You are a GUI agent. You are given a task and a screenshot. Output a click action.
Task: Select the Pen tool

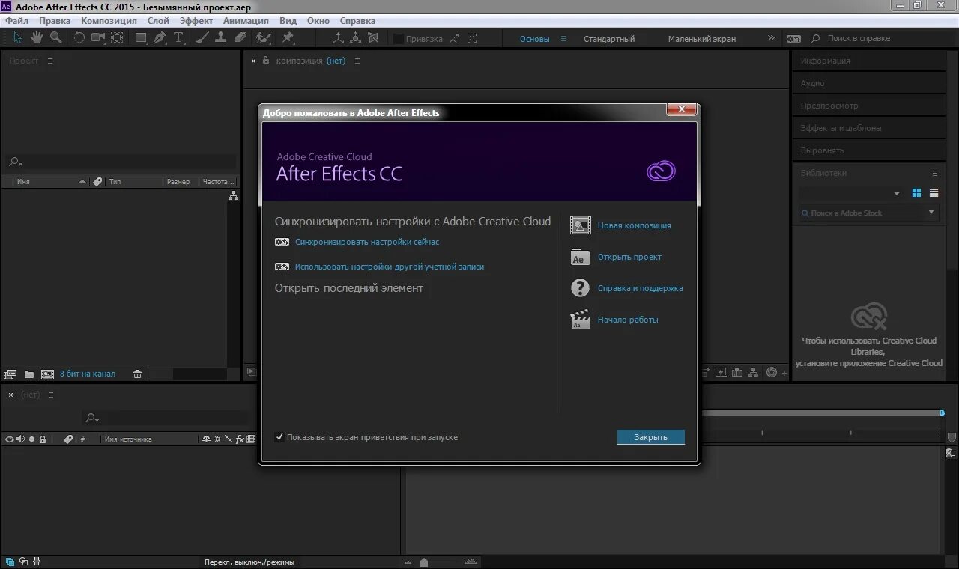pyautogui.click(x=160, y=38)
